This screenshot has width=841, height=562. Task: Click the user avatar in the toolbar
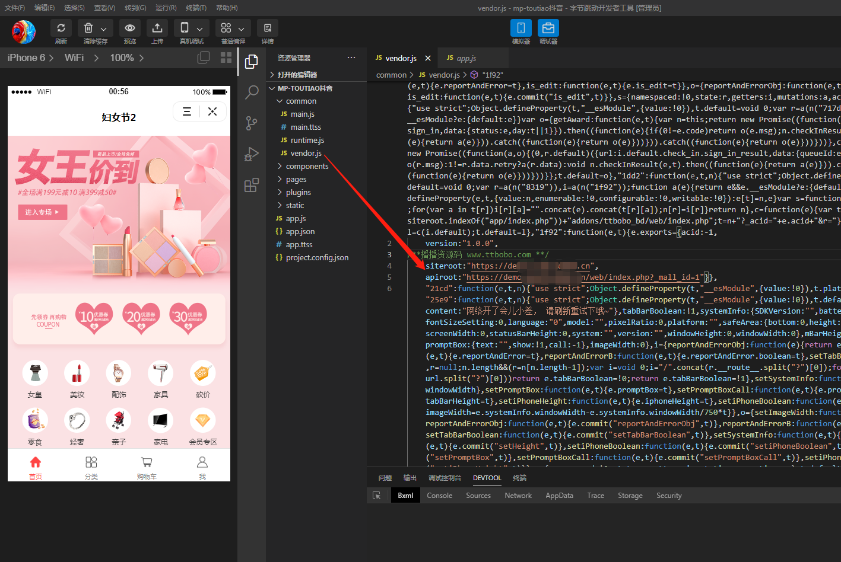tap(24, 32)
